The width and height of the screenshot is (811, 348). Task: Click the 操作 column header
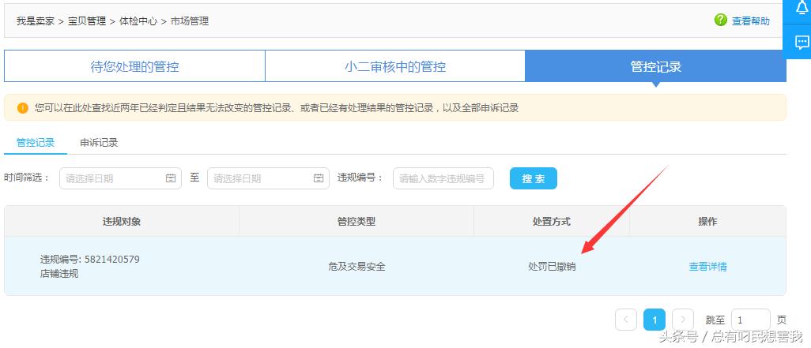click(707, 222)
